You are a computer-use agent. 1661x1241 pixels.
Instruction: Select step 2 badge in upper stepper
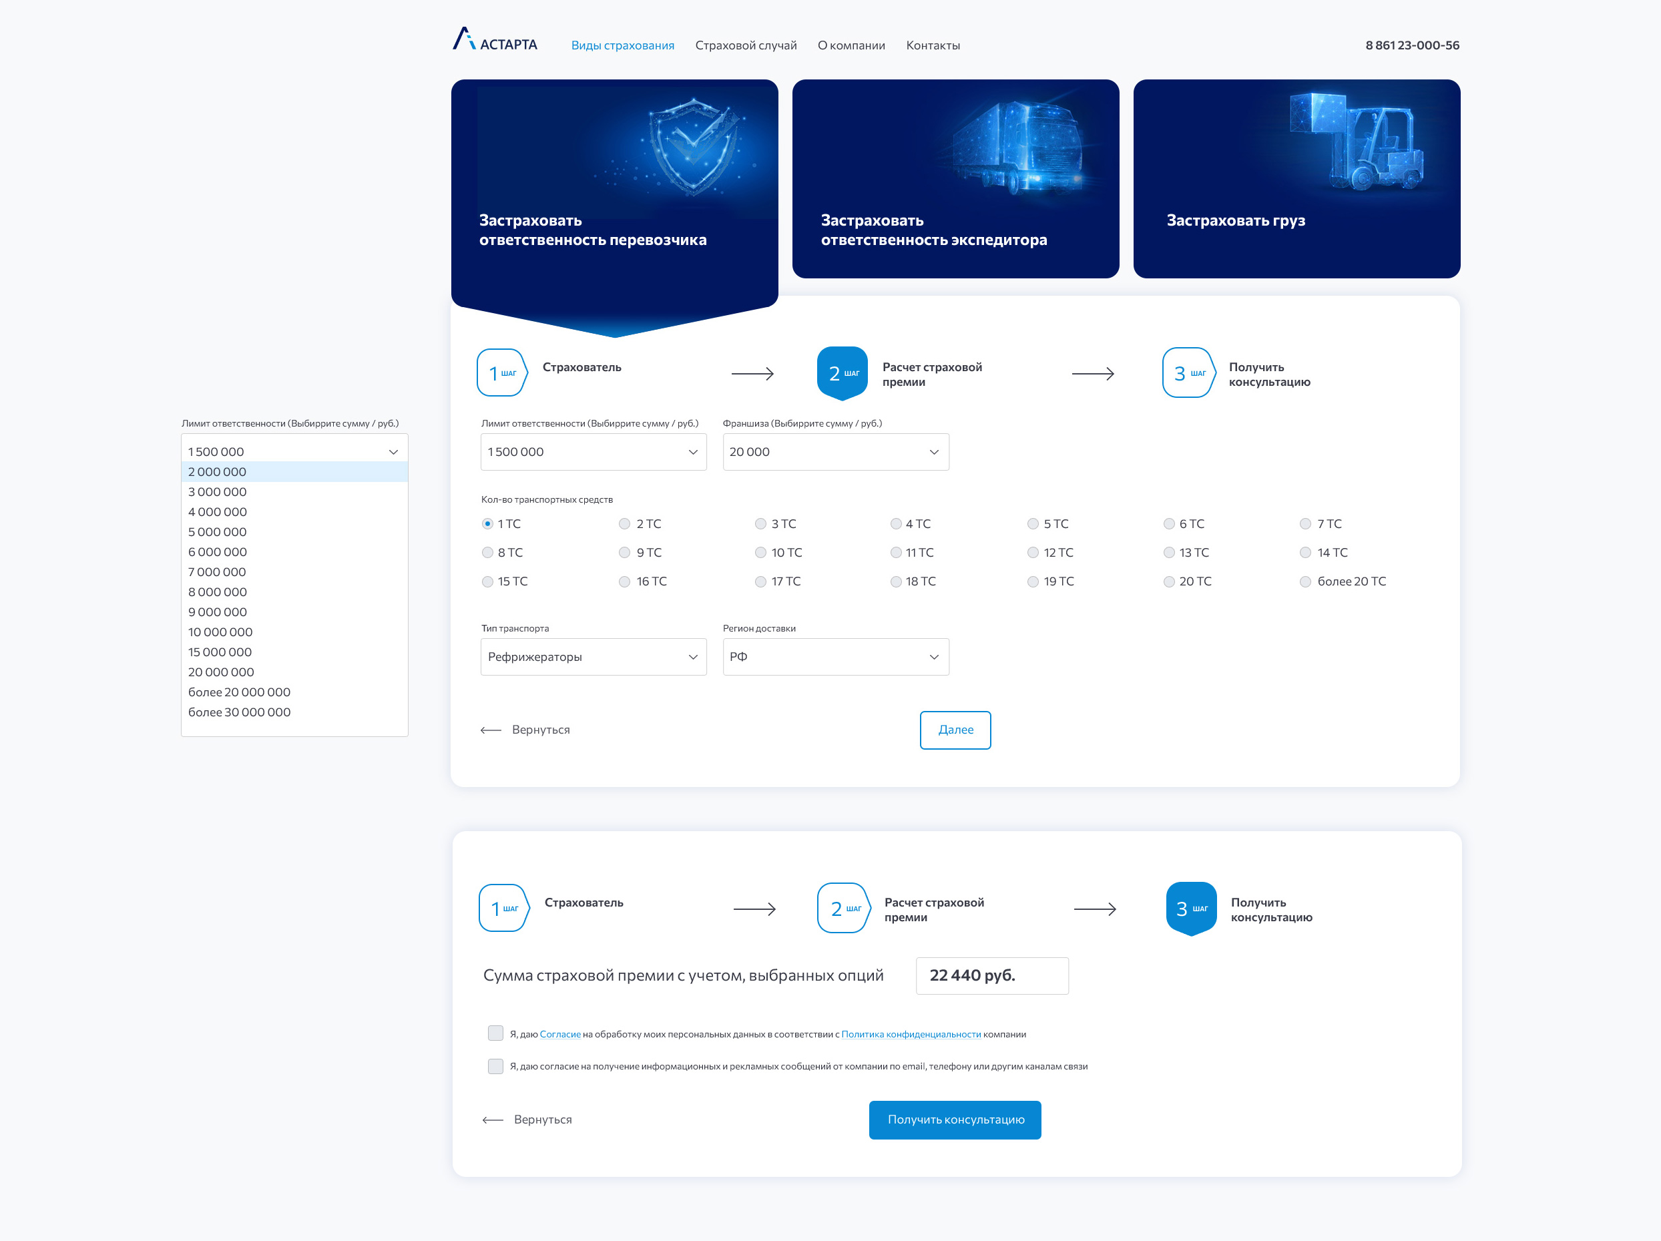[842, 373]
